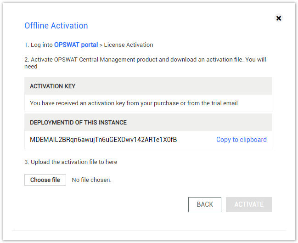Click the 'License Activation' text in step 1

click(129, 45)
